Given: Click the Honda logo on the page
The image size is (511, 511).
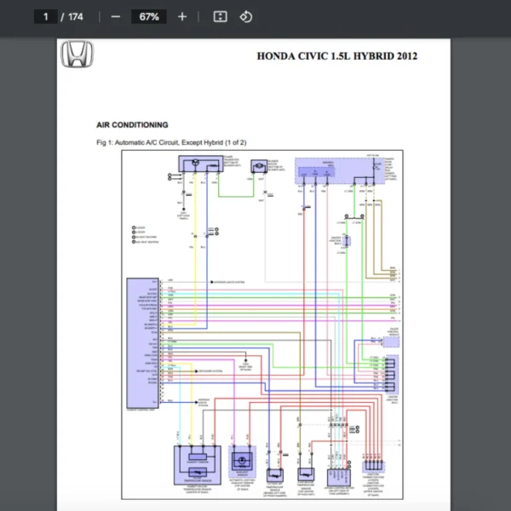Looking at the screenshot, I should [77, 56].
